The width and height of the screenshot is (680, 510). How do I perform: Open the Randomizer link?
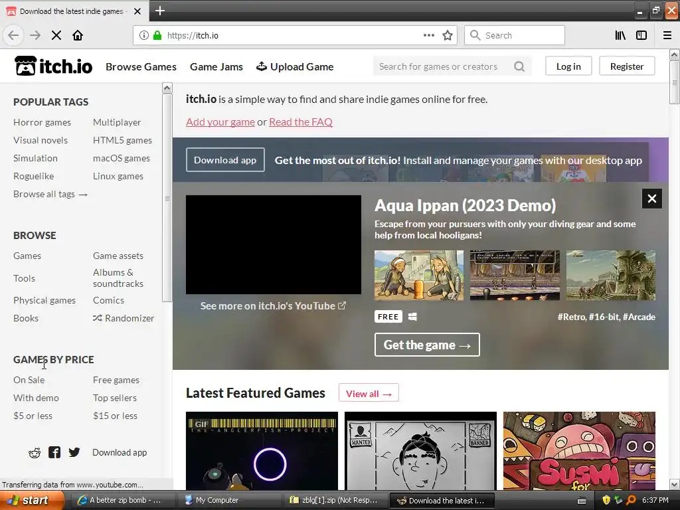124,318
